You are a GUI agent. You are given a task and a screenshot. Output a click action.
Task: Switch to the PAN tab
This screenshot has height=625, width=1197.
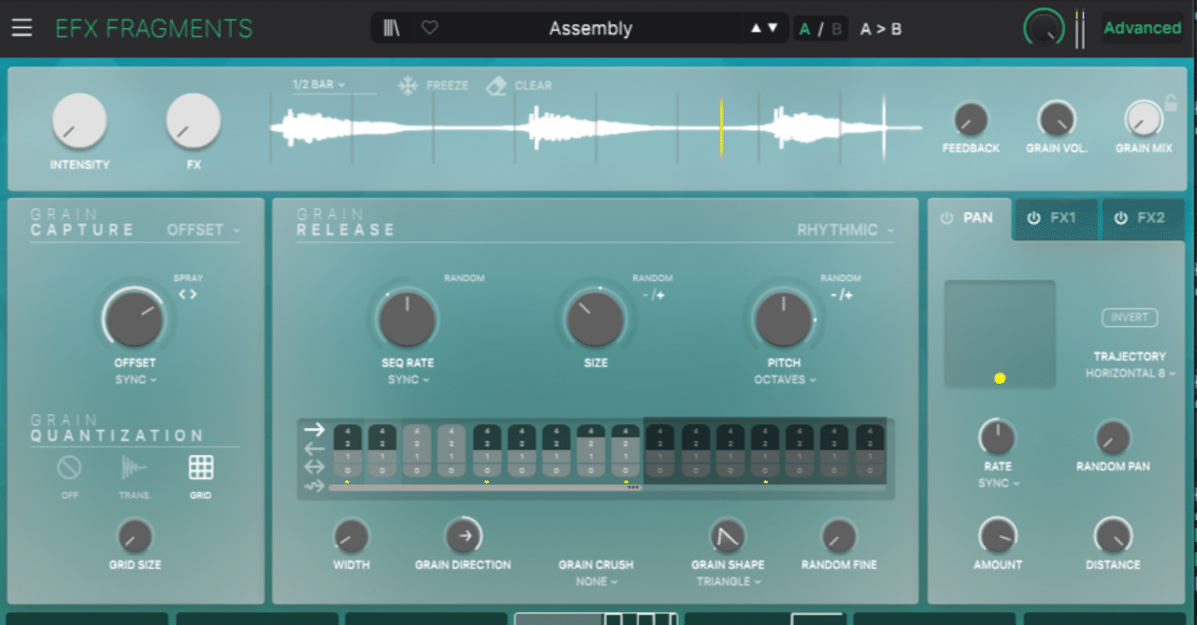pos(969,219)
